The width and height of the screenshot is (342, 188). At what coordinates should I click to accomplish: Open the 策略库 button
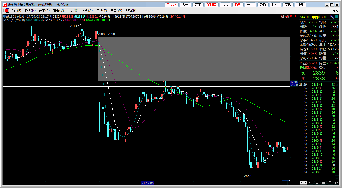point(212,5)
